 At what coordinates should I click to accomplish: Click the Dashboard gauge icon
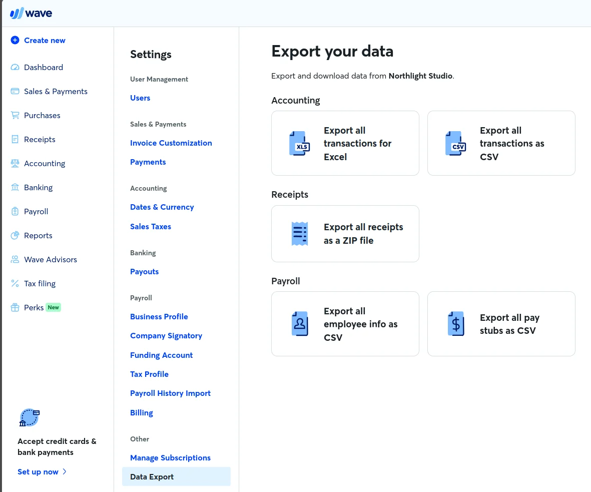tap(15, 67)
